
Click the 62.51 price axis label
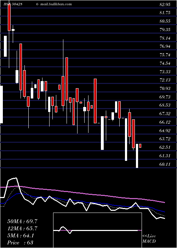click(x=165, y=147)
